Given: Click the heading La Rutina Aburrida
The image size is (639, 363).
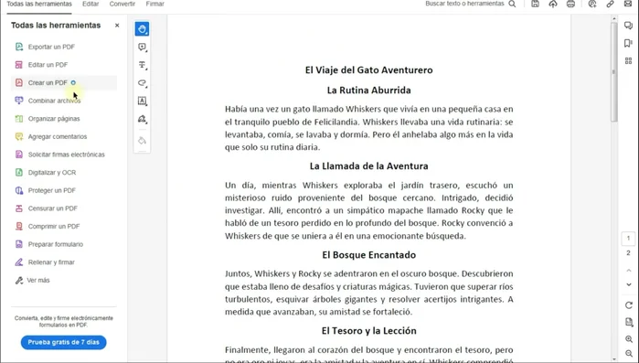Looking at the screenshot, I should coord(368,90).
